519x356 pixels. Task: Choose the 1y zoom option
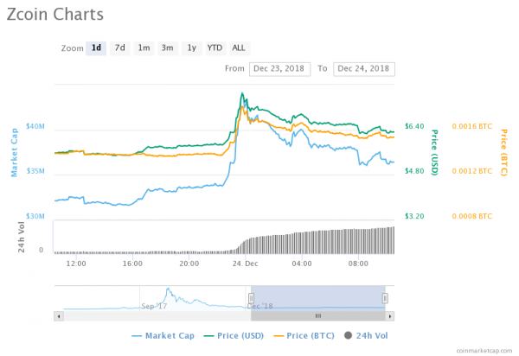[x=192, y=48]
